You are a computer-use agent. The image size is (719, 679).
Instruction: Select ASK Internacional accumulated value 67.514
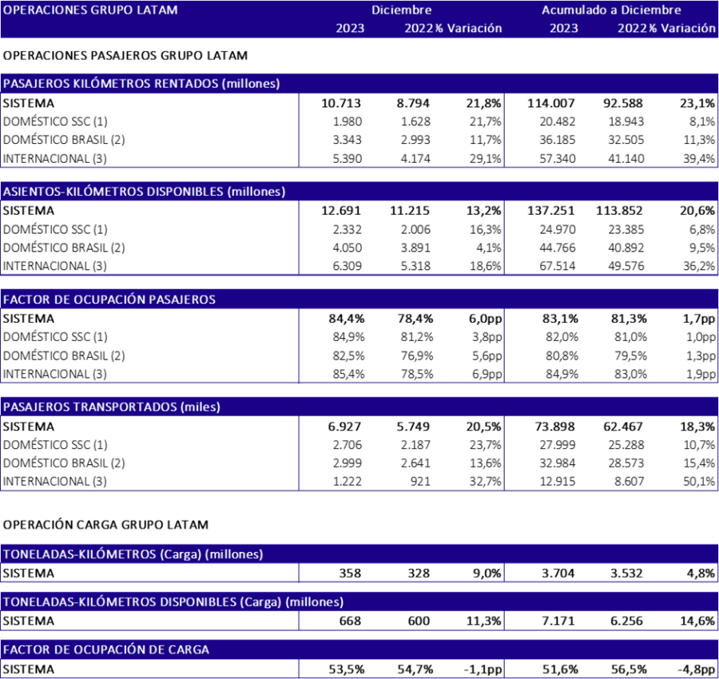[x=557, y=266]
